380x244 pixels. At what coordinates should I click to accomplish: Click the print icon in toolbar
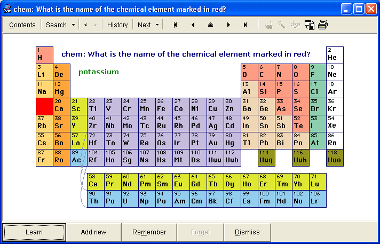click(x=323, y=25)
